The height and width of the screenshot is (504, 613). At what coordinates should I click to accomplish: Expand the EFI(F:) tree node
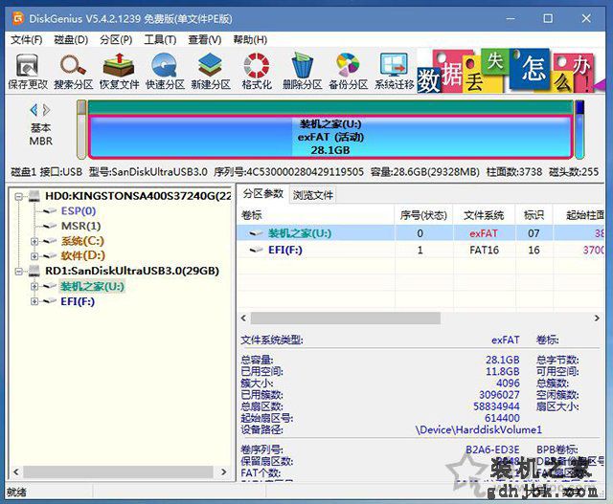coord(34,301)
